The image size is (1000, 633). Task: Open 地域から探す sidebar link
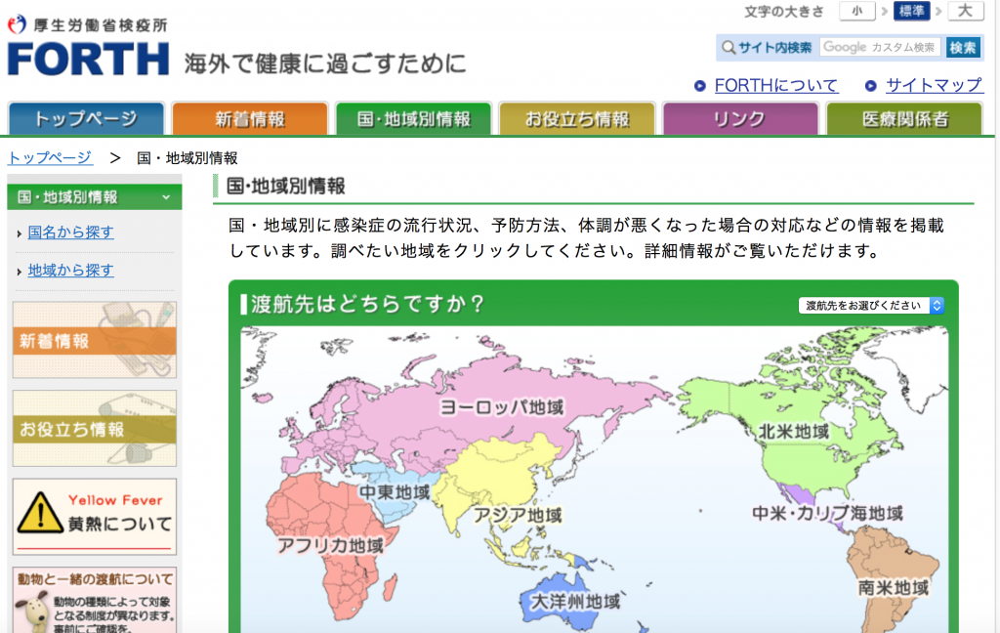tap(70, 271)
